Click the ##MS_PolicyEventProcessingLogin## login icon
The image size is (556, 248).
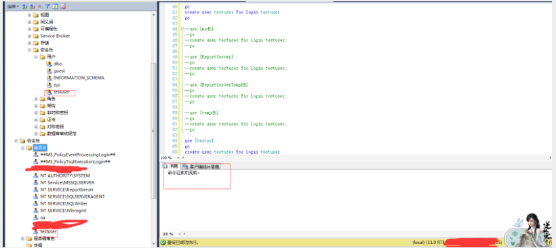tap(35, 154)
